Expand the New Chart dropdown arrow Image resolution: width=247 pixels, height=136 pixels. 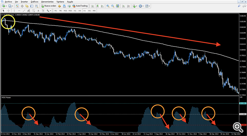pos(6,6)
